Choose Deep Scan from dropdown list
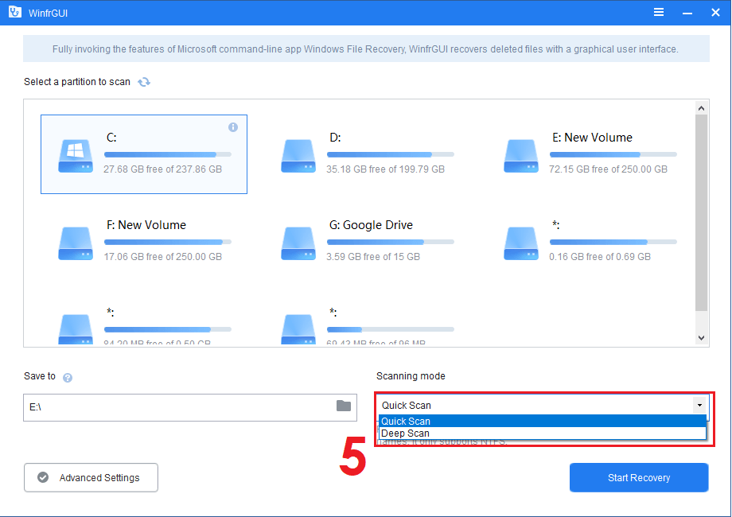 541,433
